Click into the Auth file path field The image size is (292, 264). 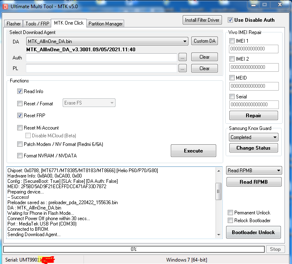pos(102,57)
